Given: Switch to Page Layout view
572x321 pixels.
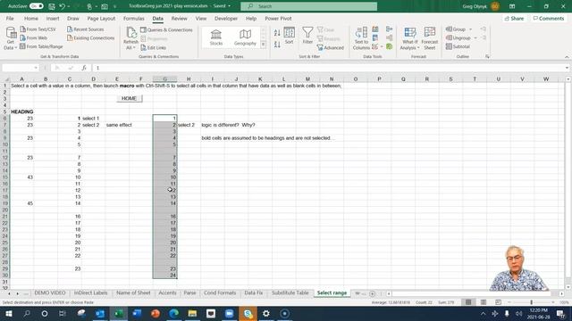Looking at the screenshot, I should point(484,302).
